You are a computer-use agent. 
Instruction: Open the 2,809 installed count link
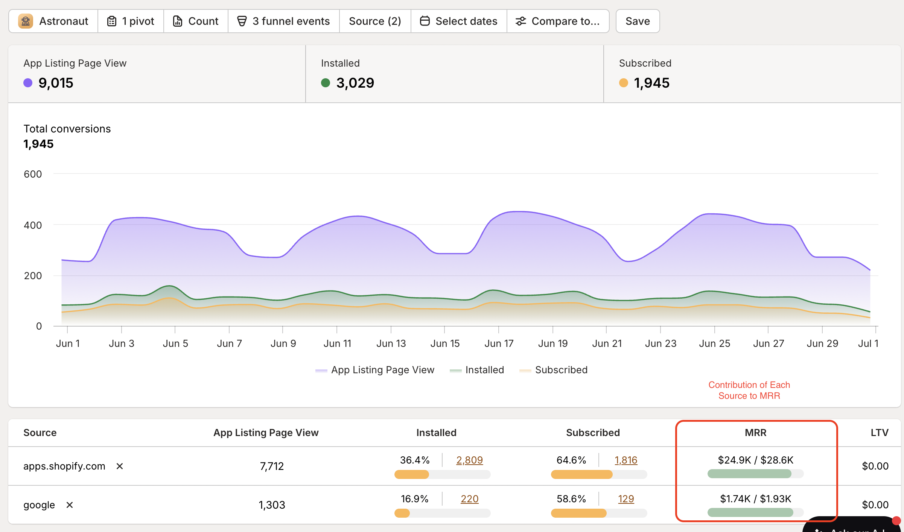[469, 460]
